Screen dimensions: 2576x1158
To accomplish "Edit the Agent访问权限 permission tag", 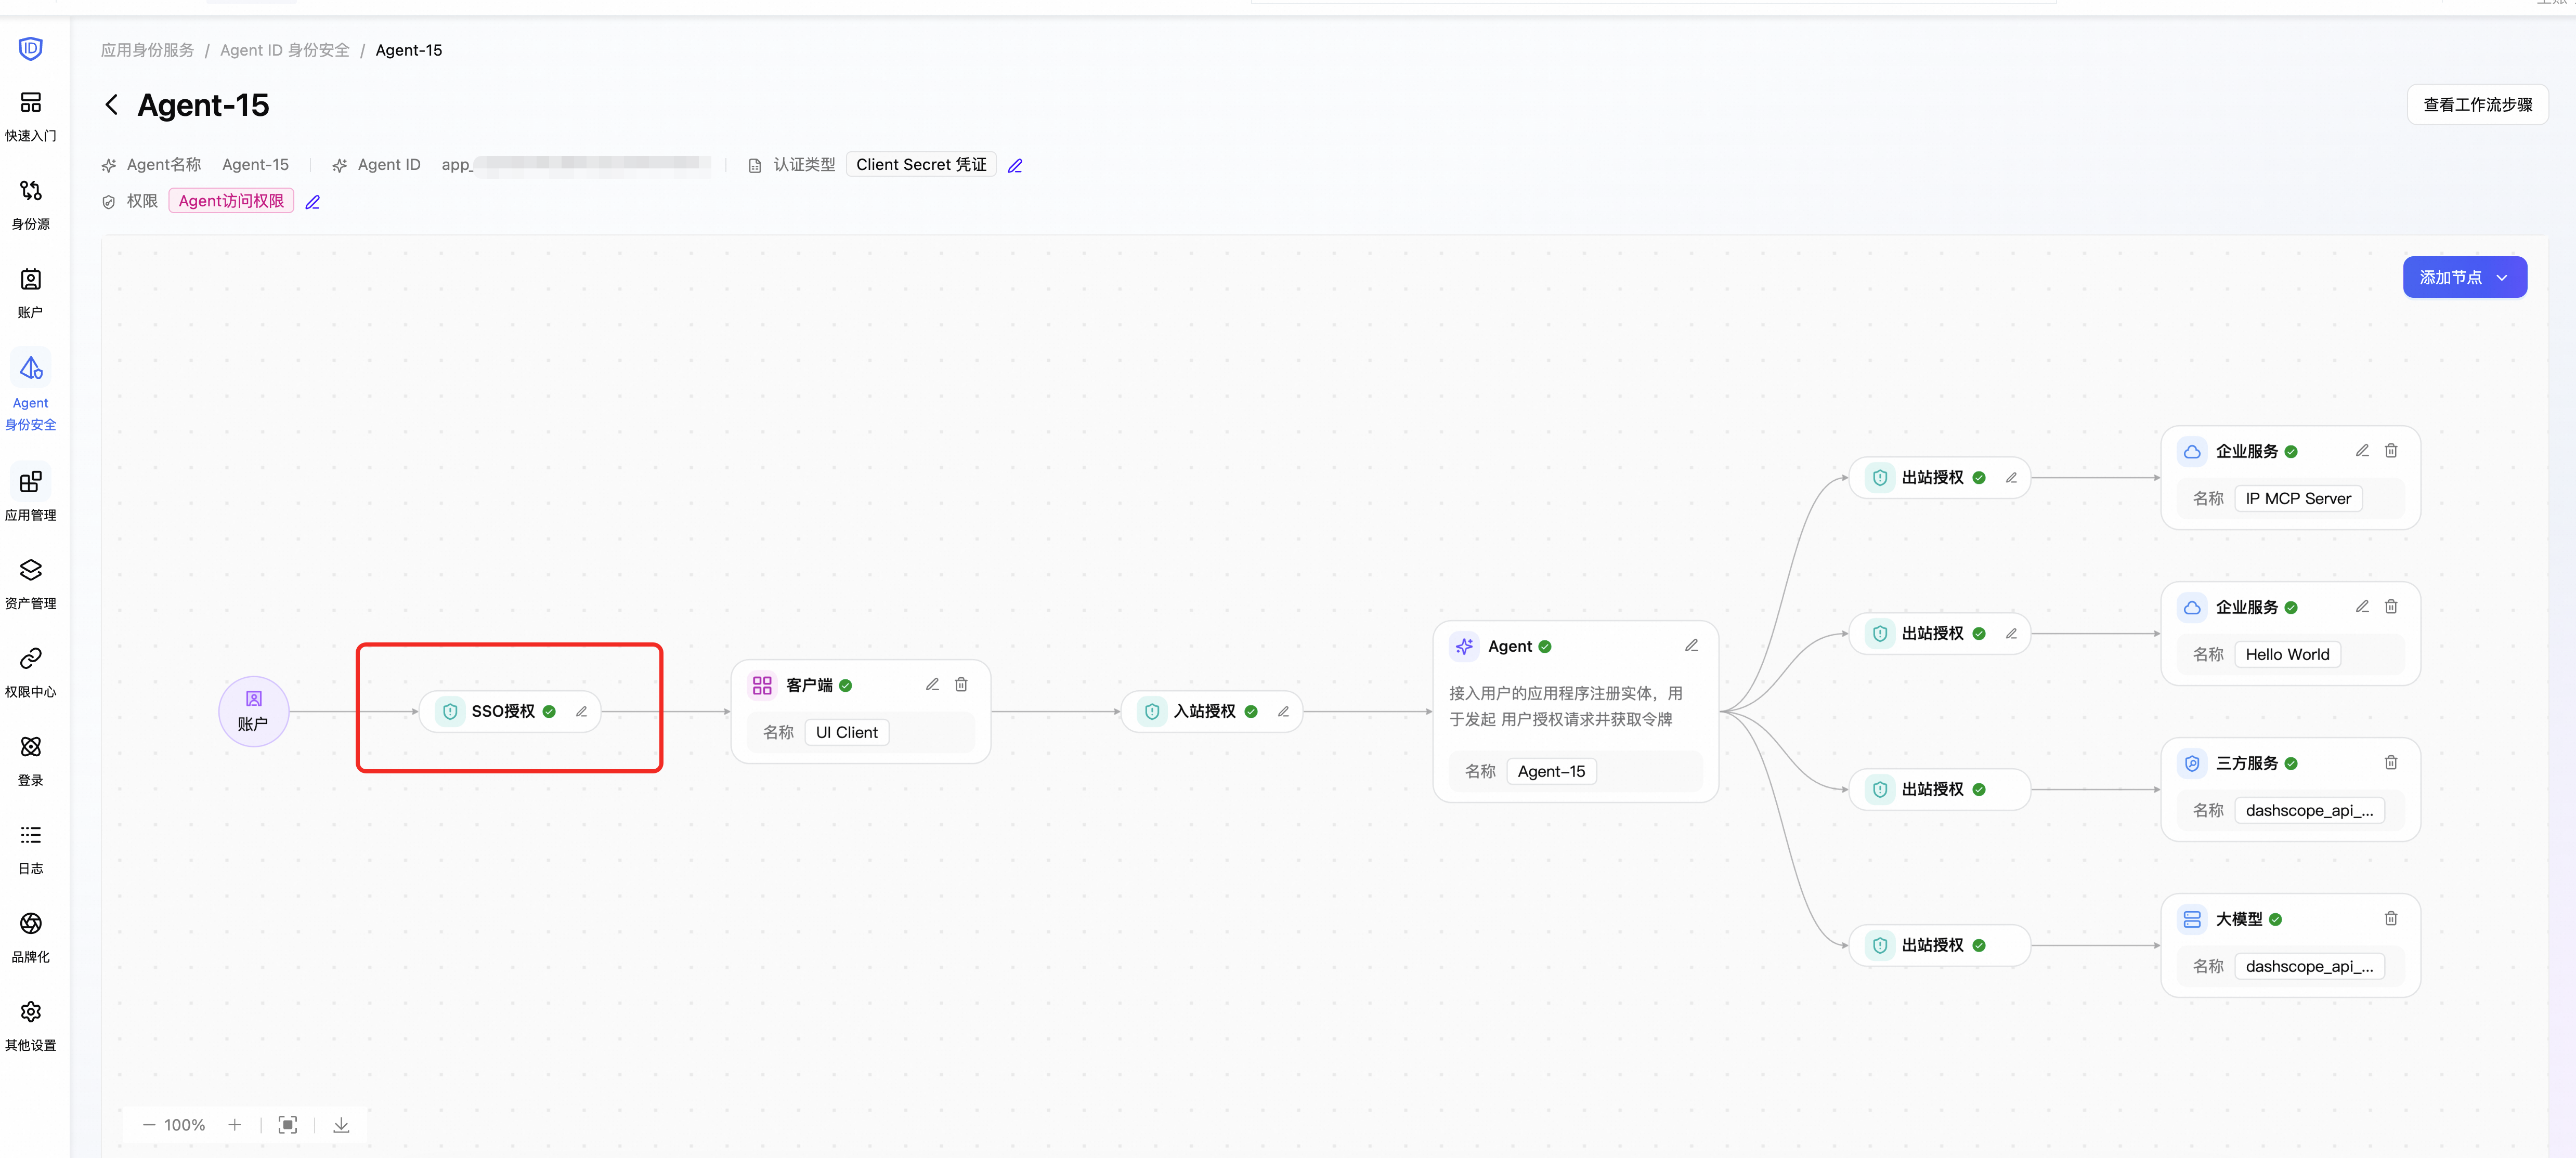I will pos(312,202).
